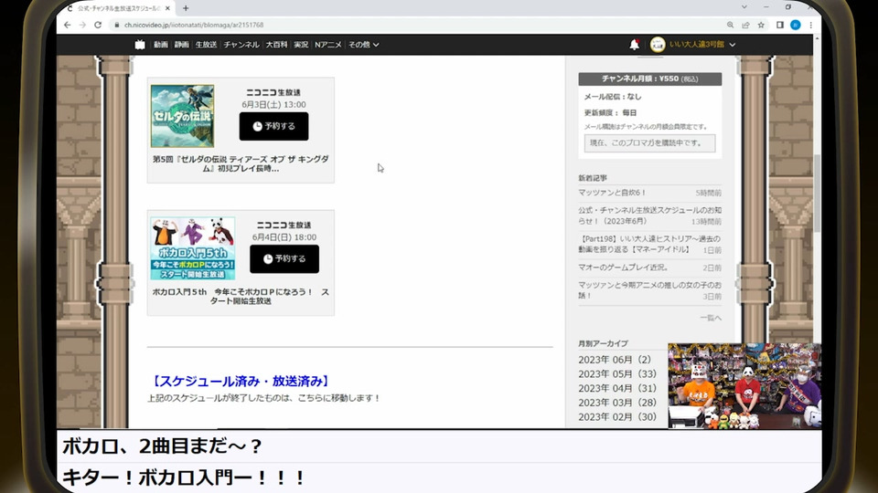Image resolution: width=878 pixels, height=493 pixels.
Task: Click the share page icon in address bar
Action: [x=746, y=26]
